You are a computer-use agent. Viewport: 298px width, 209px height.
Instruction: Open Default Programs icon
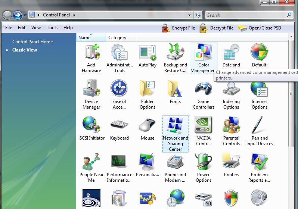pyautogui.click(x=259, y=56)
